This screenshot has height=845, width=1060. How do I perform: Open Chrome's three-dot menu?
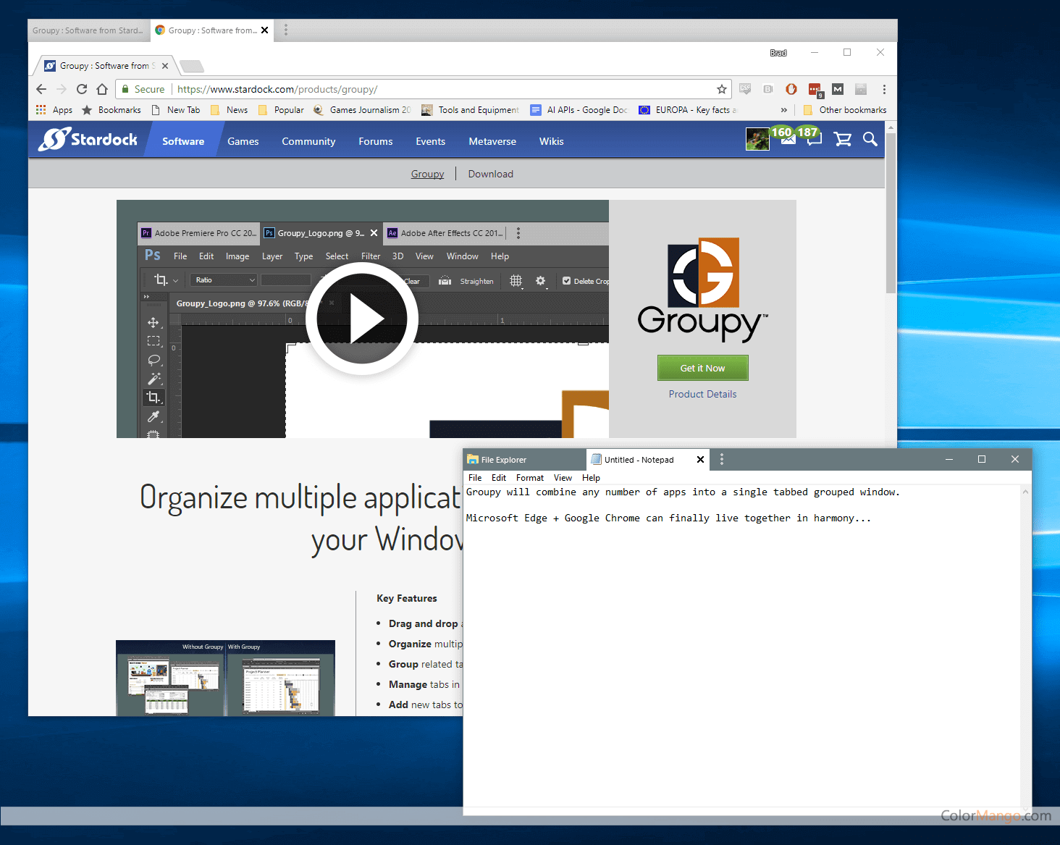(884, 89)
